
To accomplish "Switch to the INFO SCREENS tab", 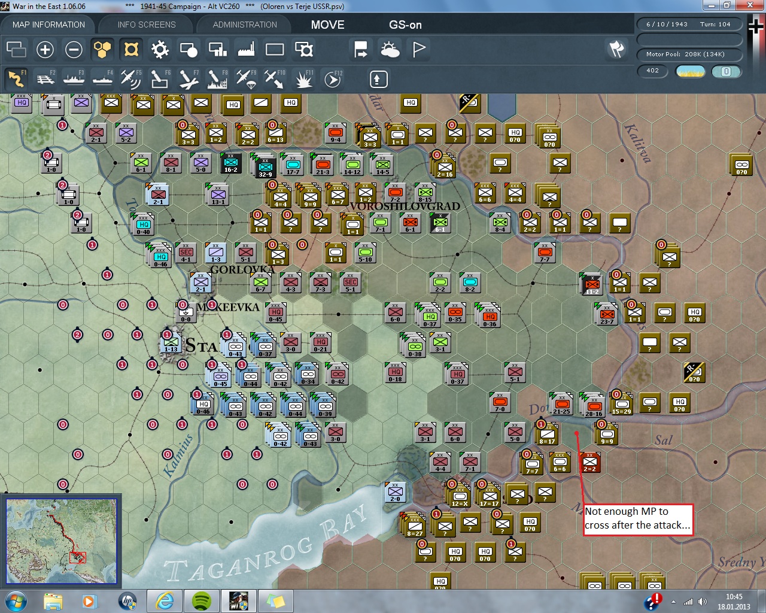I will pyautogui.click(x=147, y=25).
